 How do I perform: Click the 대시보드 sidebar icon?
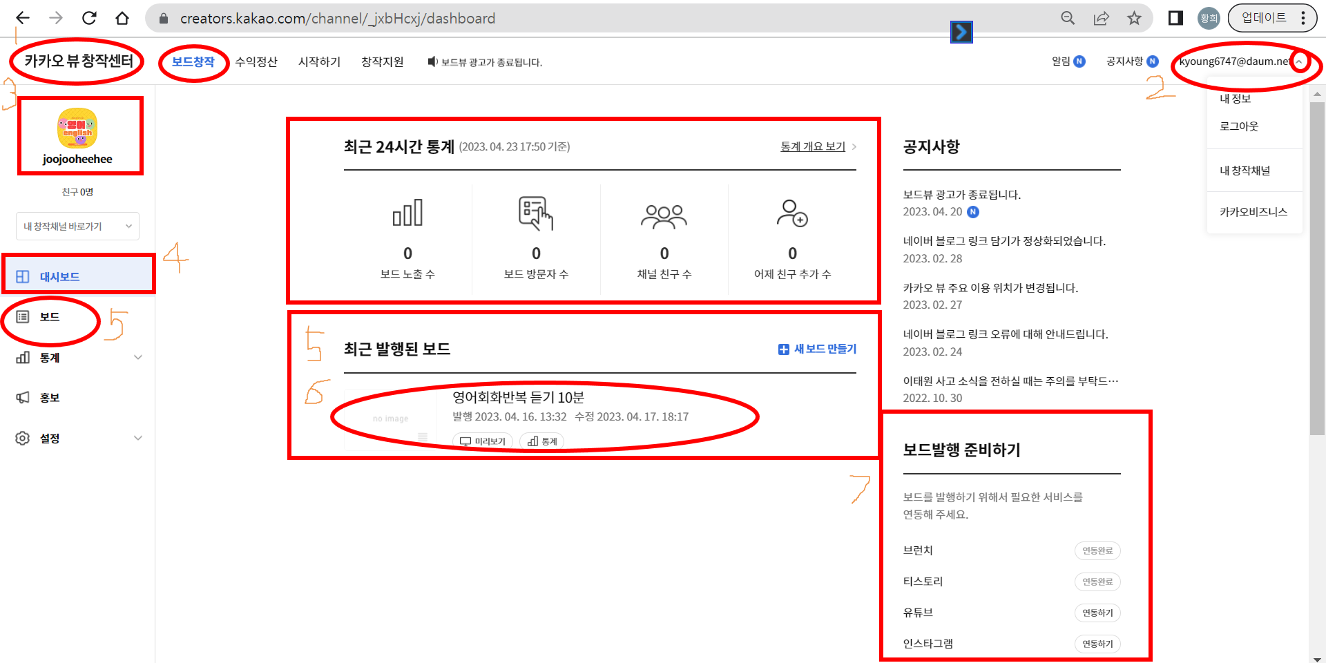click(23, 276)
